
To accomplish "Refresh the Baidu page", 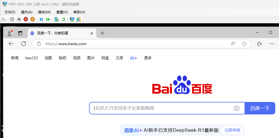I will 24,44.
